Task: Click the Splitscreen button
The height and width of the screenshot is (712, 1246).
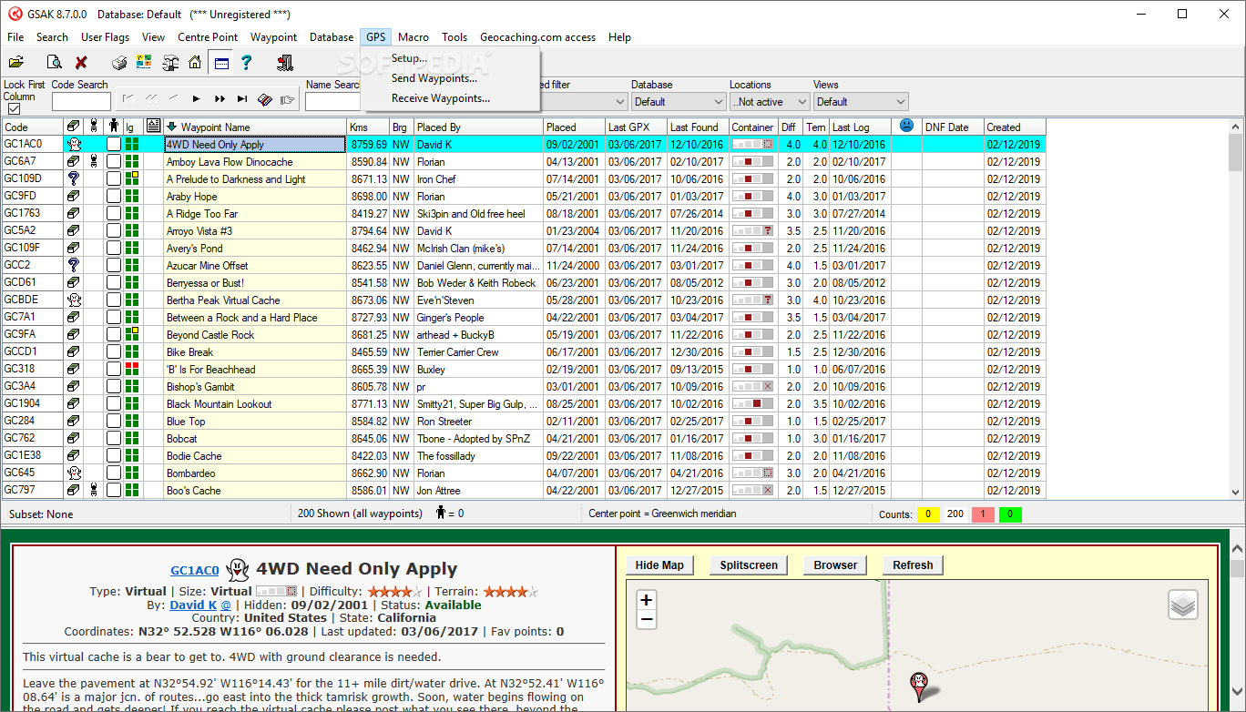Action: [749, 565]
